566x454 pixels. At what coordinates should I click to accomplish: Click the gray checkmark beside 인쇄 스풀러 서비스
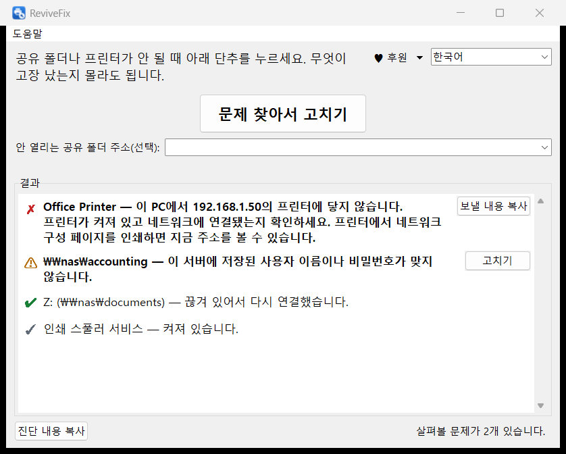[x=30, y=330]
